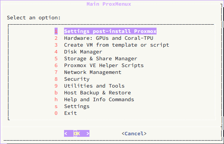
Task: Choose Host Backup & Restore
Action: (x=97, y=93)
